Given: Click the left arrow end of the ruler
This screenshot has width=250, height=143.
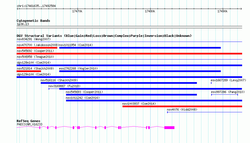Looking at the screenshot, I should 17,9.
